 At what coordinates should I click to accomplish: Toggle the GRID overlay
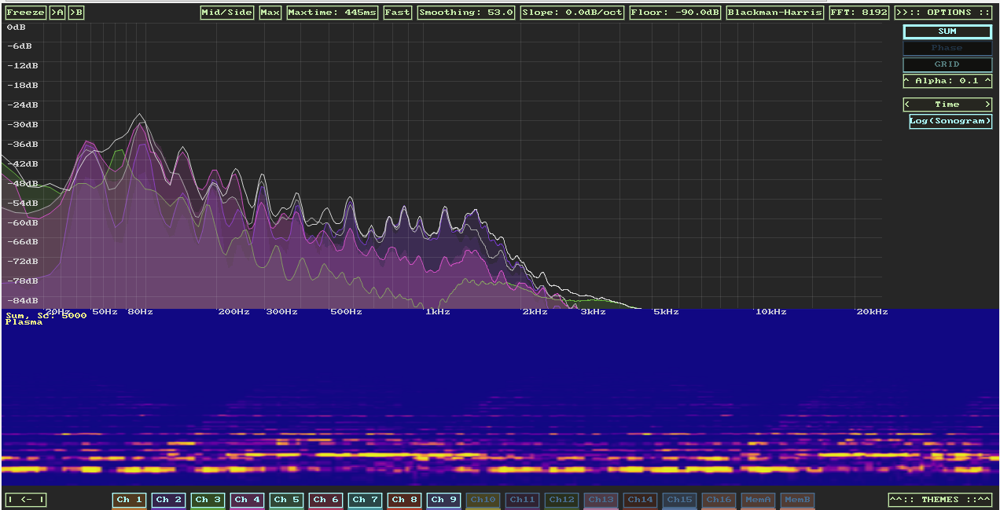(947, 64)
